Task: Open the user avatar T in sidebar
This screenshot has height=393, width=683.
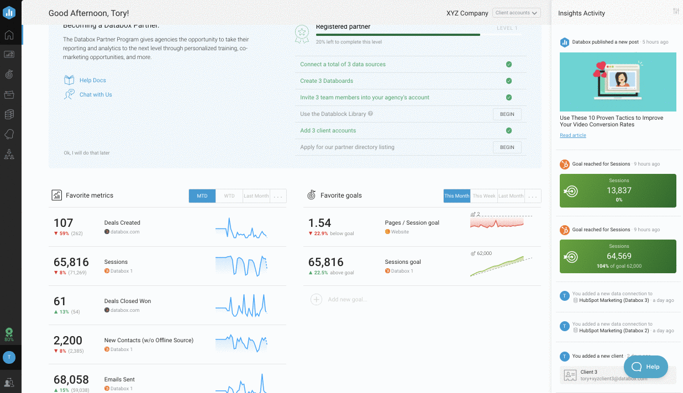Action: (9, 357)
